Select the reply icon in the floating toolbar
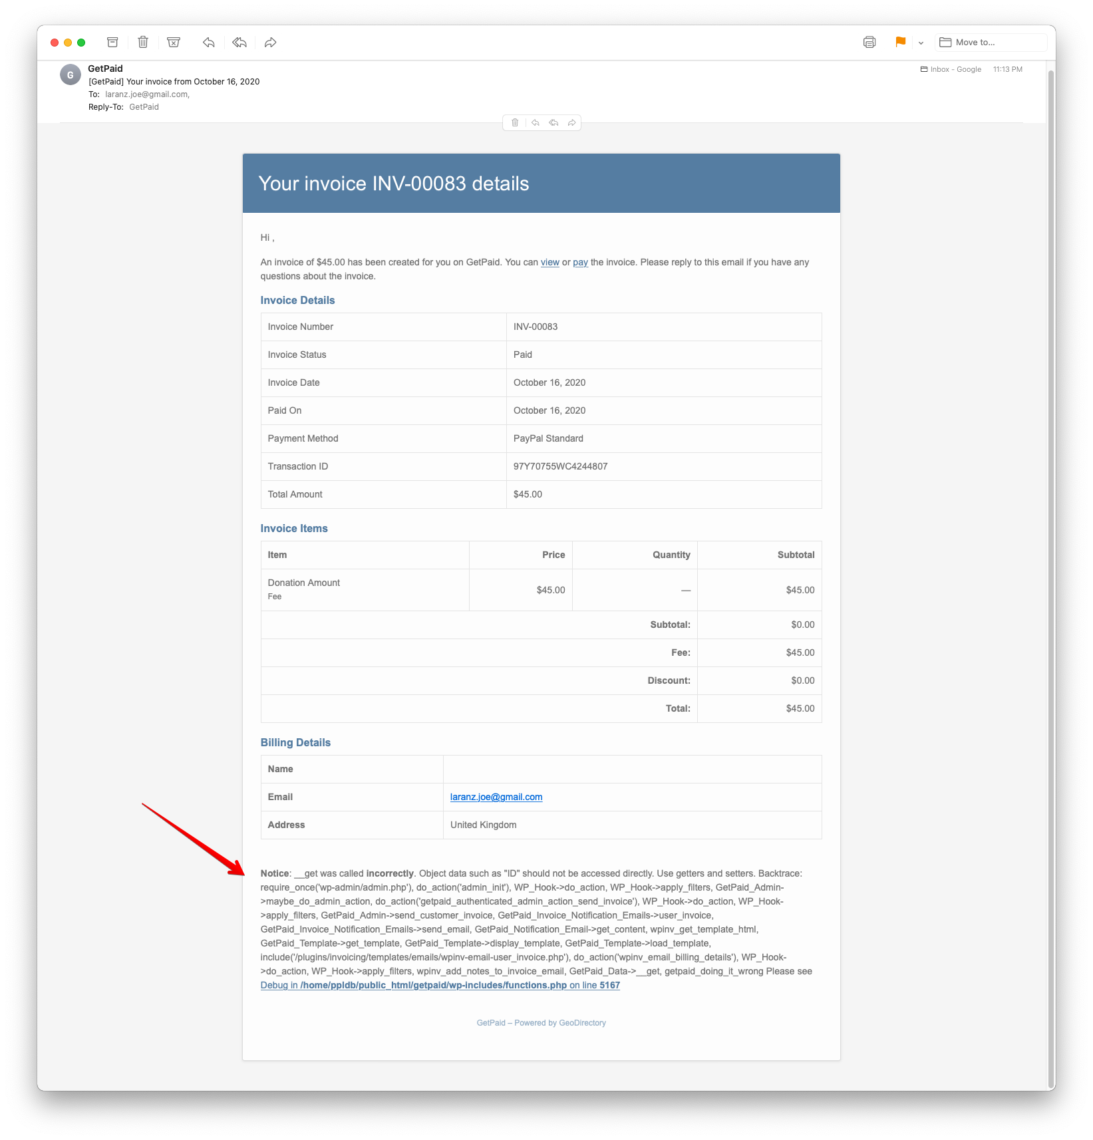 point(536,122)
